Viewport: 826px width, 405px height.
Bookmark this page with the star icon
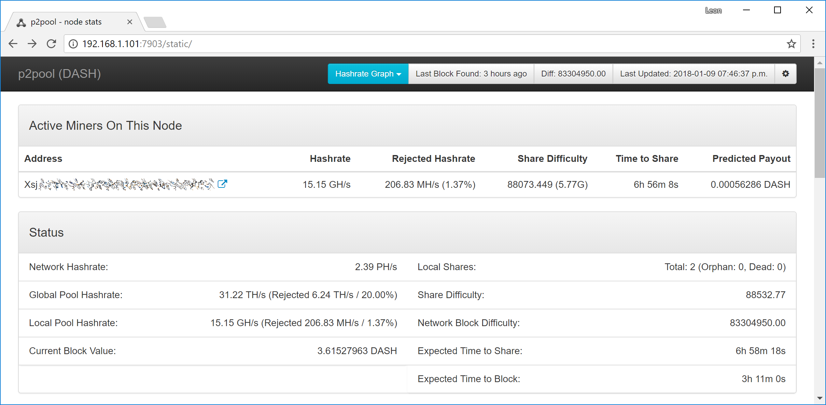(x=791, y=44)
